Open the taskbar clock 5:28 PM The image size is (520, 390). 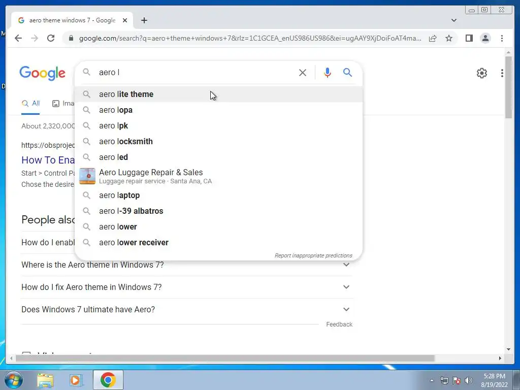pyautogui.click(x=495, y=380)
